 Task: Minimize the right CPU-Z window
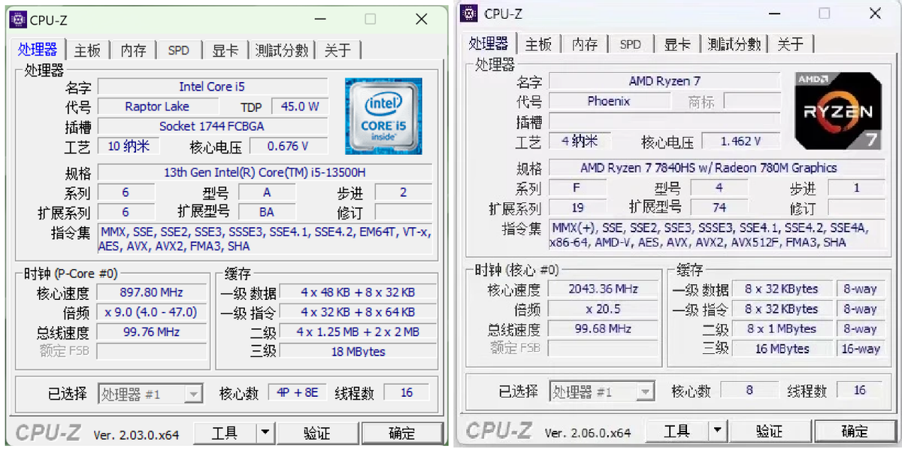[x=774, y=14]
